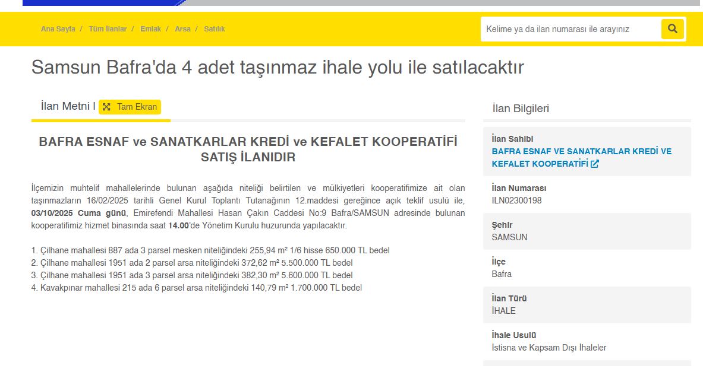Go to Tüm İlanlar in the breadcrumb

(108, 28)
